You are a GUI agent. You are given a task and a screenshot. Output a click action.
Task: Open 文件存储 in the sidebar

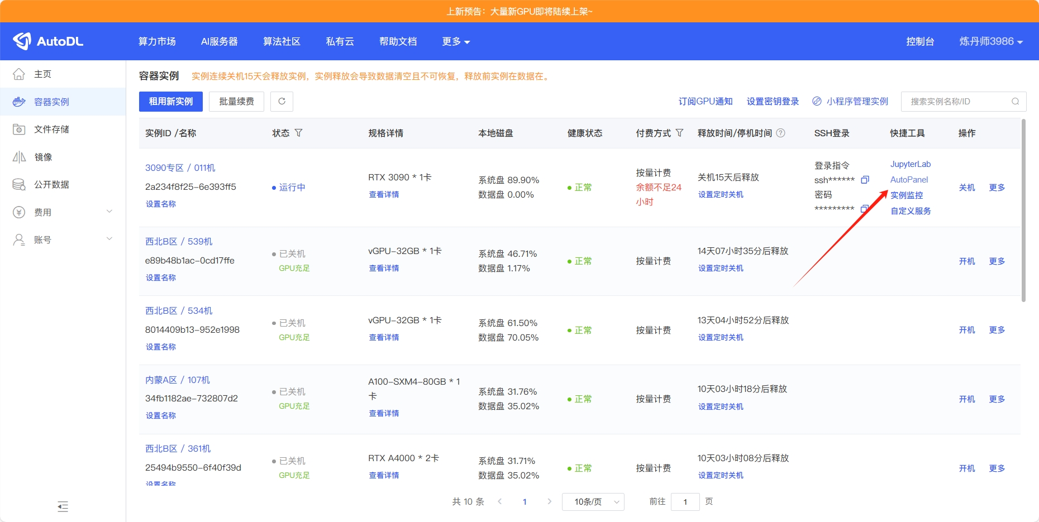[x=51, y=129]
